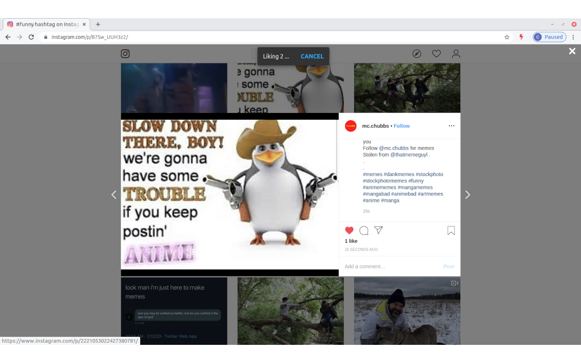Open the profile person icon
The height and width of the screenshot is (363, 581).
click(456, 54)
